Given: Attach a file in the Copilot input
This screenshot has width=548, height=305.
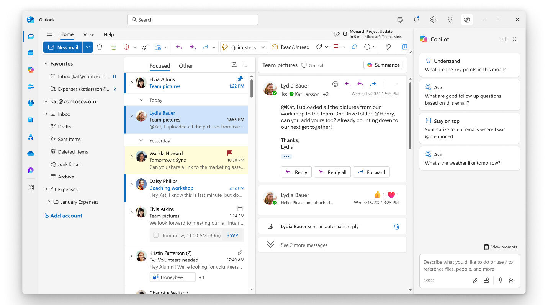Looking at the screenshot, I should pyautogui.click(x=475, y=281).
